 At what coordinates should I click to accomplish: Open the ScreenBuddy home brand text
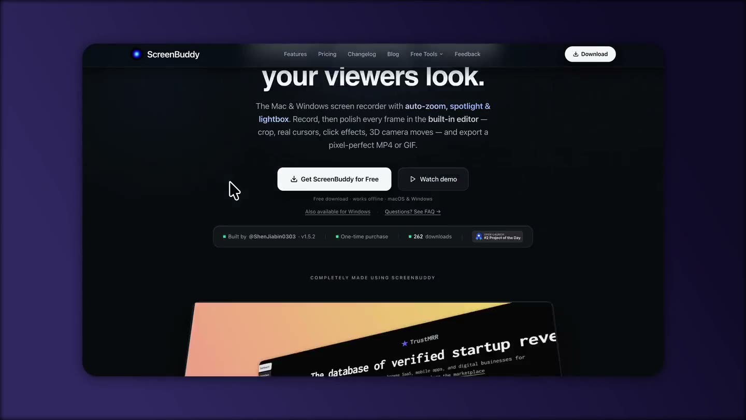pyautogui.click(x=173, y=54)
